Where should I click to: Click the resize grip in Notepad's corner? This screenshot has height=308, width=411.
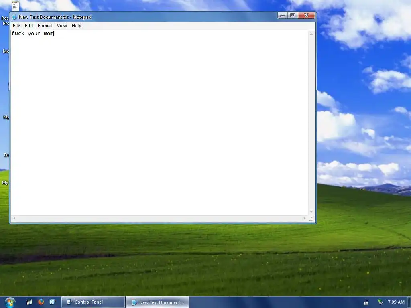[x=311, y=219]
